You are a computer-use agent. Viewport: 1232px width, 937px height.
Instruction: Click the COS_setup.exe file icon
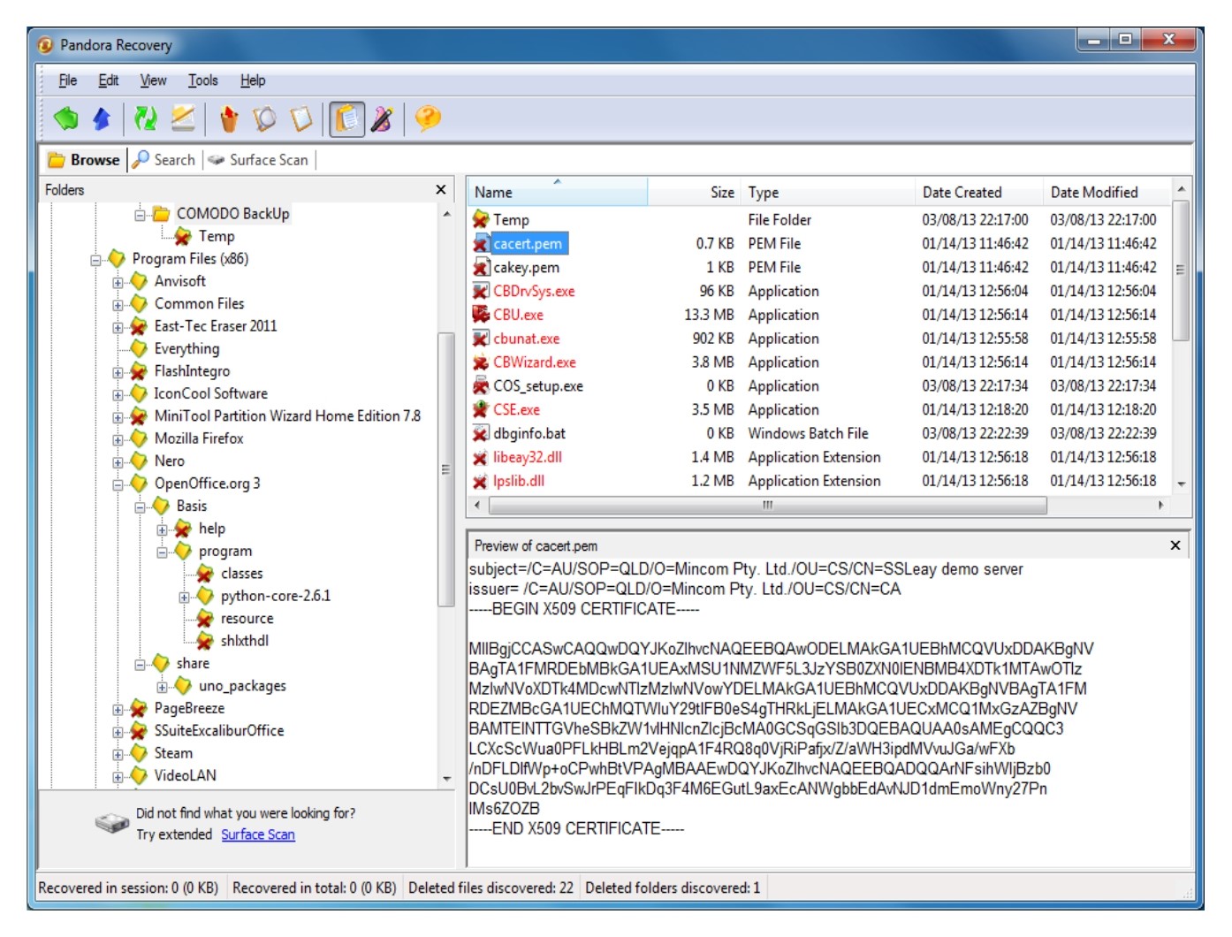pyautogui.click(x=481, y=386)
